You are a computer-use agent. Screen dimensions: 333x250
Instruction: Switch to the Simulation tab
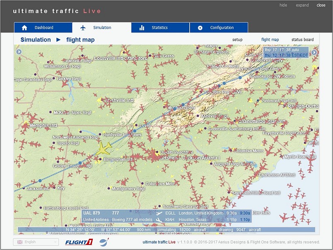pyautogui.click(x=102, y=27)
